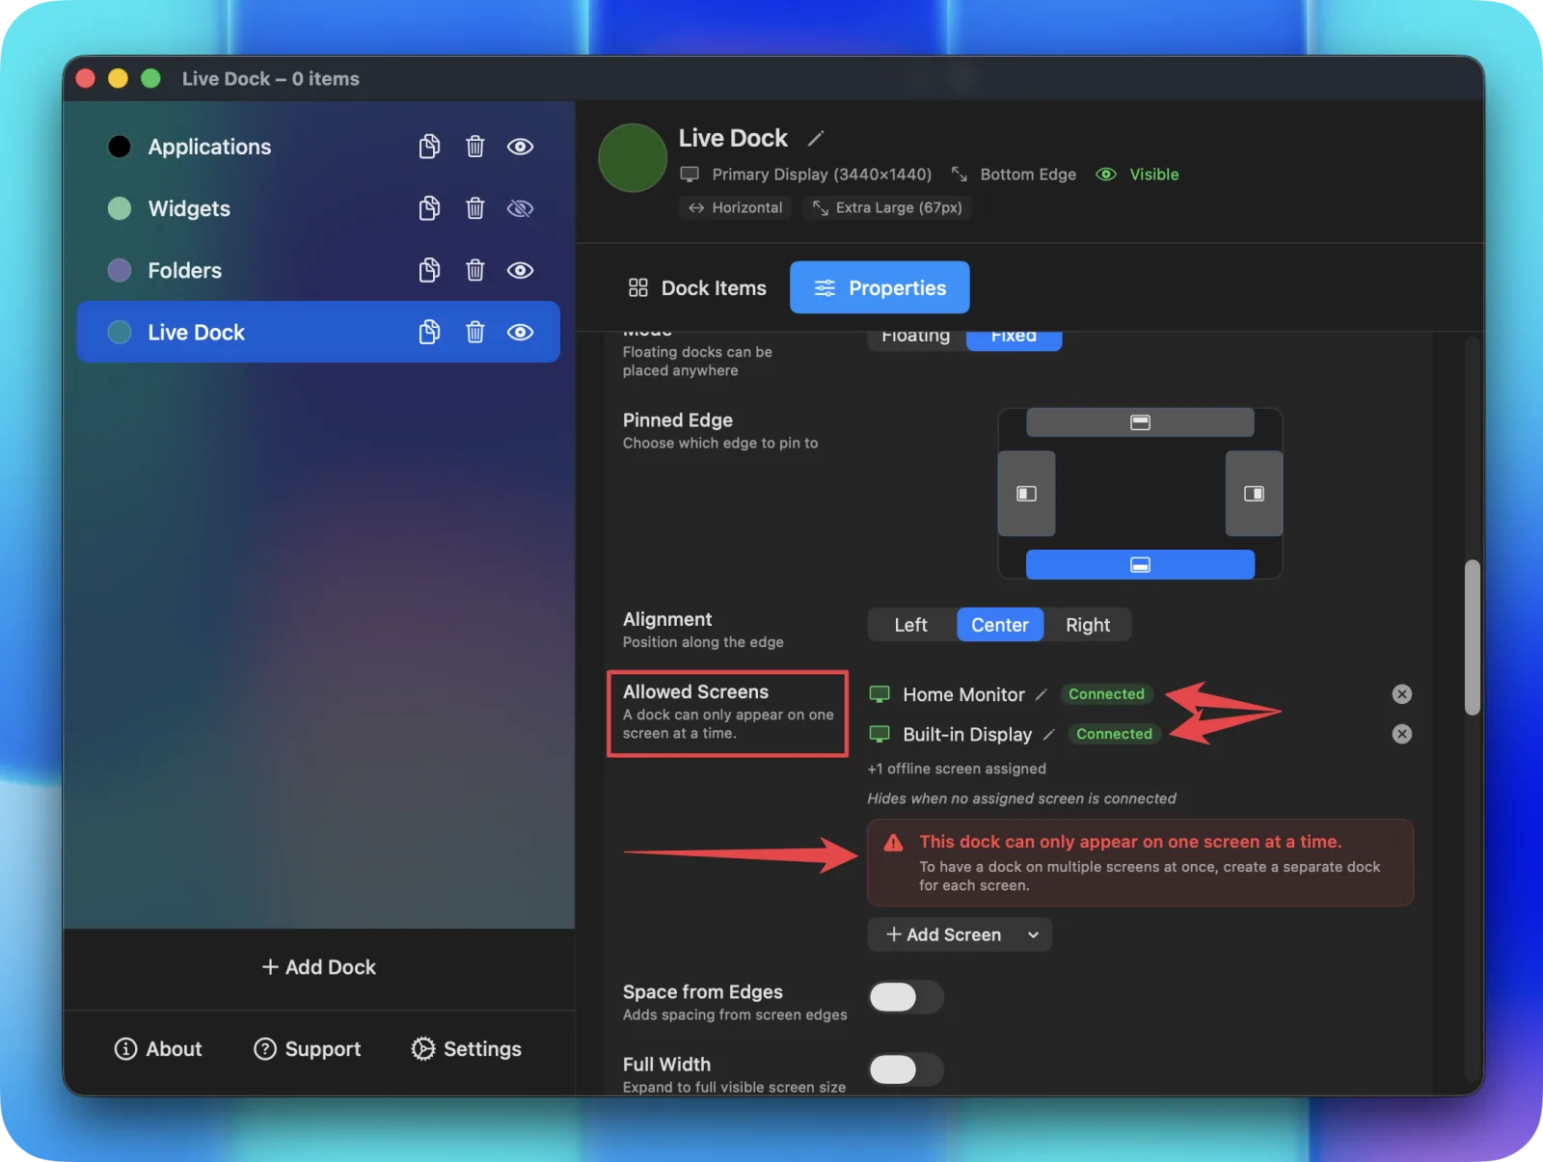Toggle Live Dock visibility eye
The width and height of the screenshot is (1543, 1162).
click(x=521, y=332)
